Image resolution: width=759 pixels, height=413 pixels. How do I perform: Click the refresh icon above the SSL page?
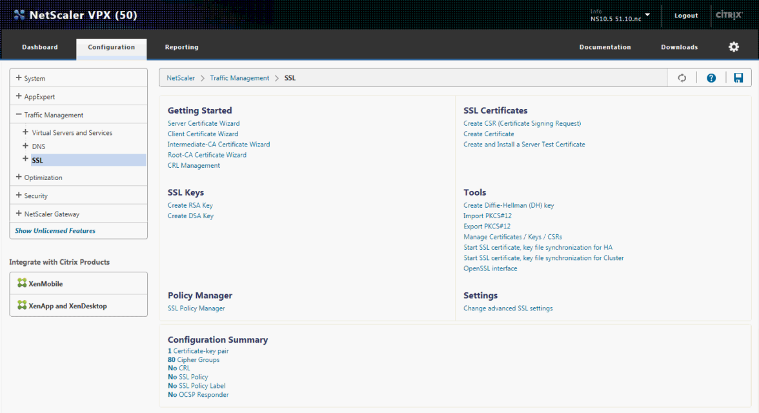click(x=682, y=77)
